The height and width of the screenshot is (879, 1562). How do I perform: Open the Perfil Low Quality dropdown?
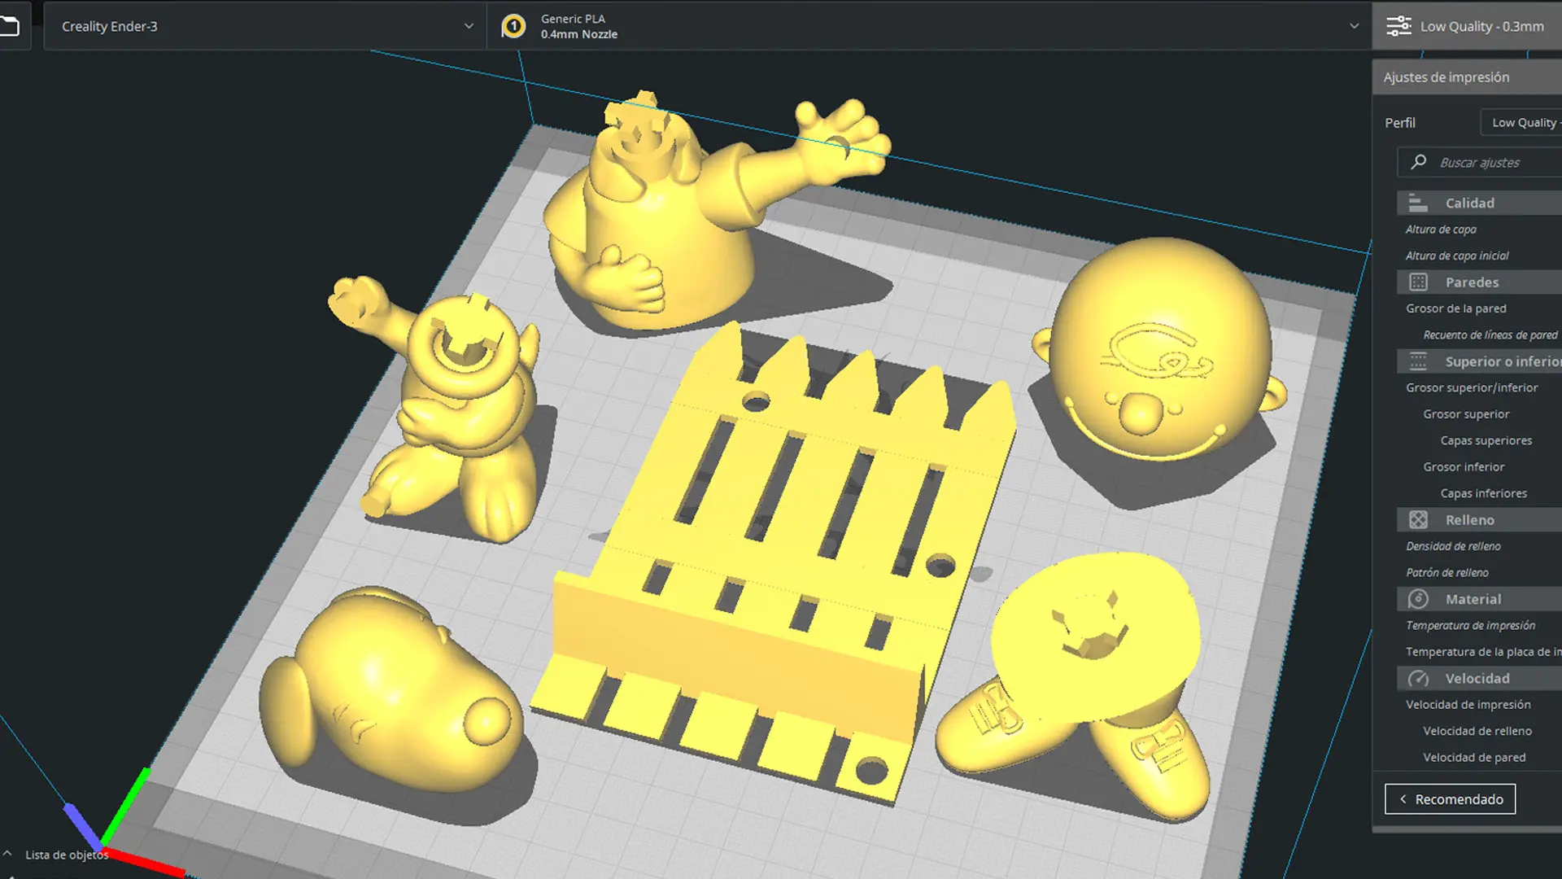click(x=1521, y=123)
